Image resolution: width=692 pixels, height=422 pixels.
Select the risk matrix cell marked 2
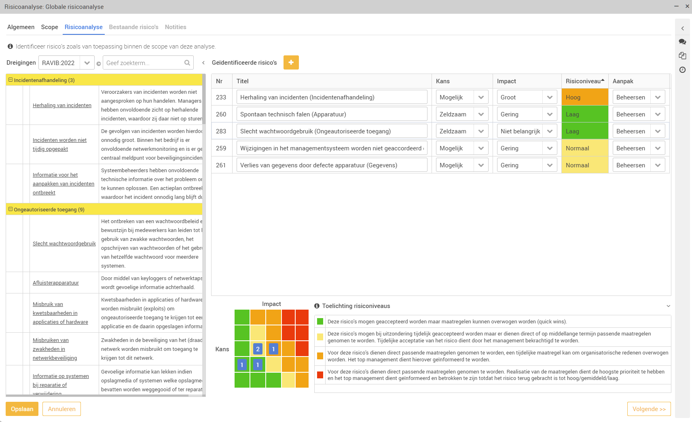[x=258, y=348]
